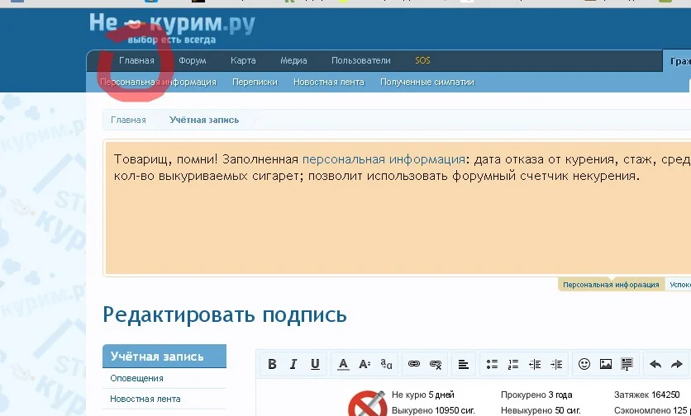
Task: Click the text 'Выкурено 10950 сиг.'
Action: click(x=433, y=411)
